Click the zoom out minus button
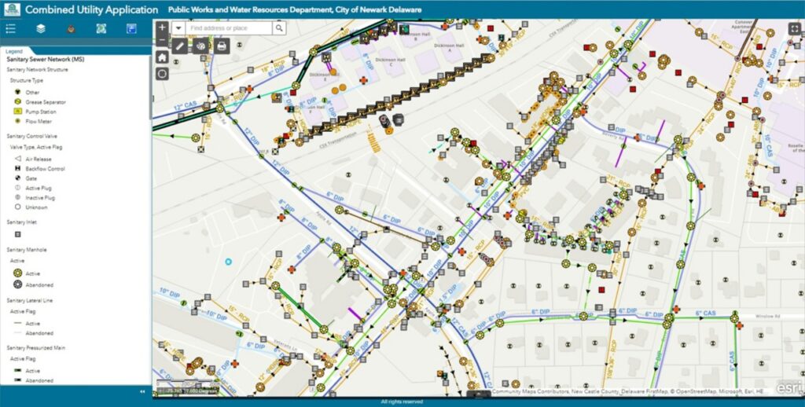This screenshot has width=805, height=407. coord(162,40)
